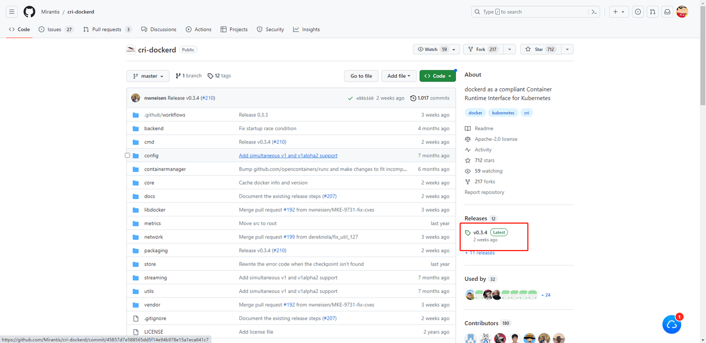The width and height of the screenshot is (706, 343).
Task: Open the notifications bell
Action: tap(667, 11)
